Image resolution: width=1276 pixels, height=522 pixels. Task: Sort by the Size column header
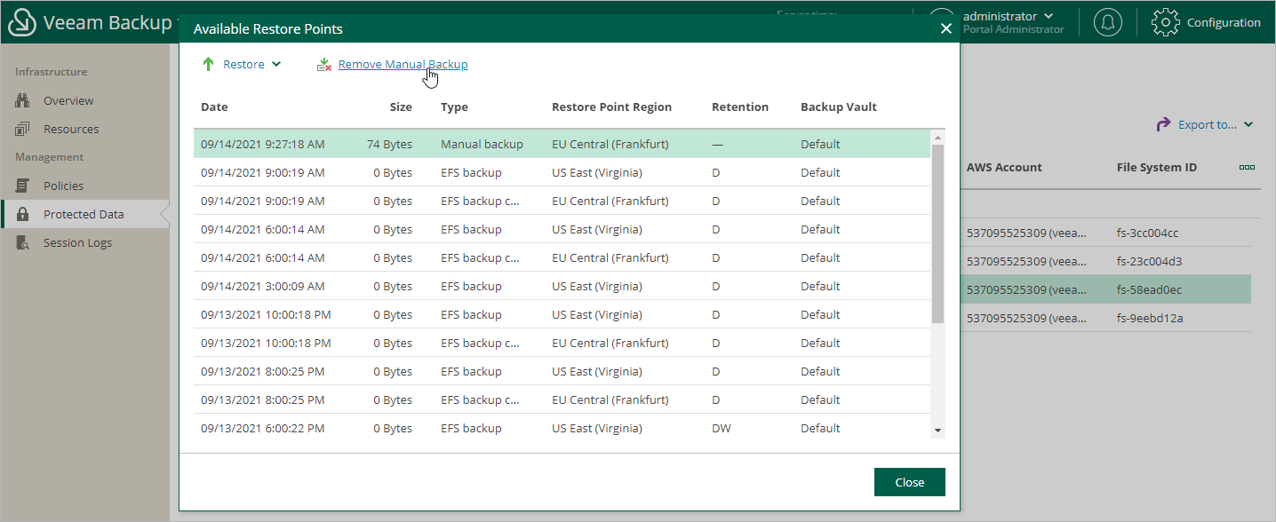[401, 107]
